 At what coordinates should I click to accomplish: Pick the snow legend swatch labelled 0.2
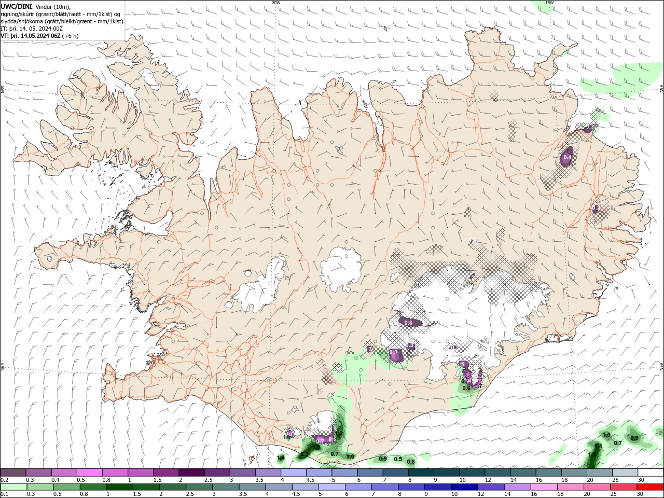point(13,473)
